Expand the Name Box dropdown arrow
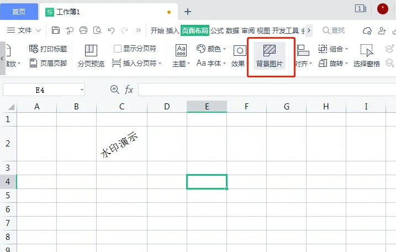Screen dimensions: 396x252 [x=82, y=90]
